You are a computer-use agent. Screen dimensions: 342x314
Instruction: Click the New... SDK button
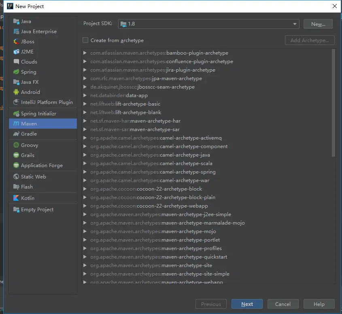pos(318,24)
